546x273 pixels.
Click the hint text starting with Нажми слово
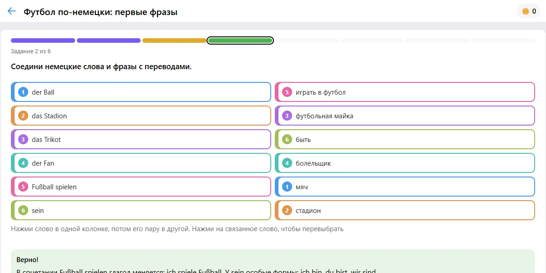pos(177,229)
